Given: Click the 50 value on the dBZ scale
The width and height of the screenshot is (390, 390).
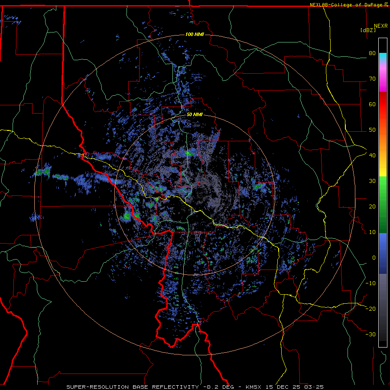Looking at the screenshot, I should [372, 130].
